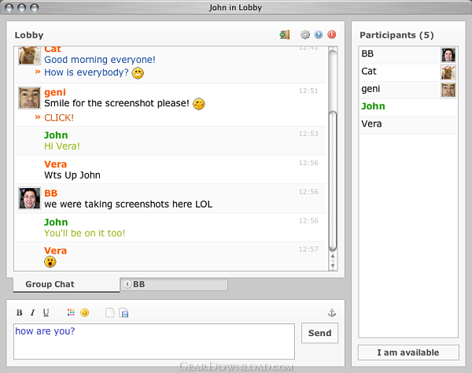Click the 'You'll be on it too!' message
Image resolution: width=472 pixels, height=373 pixels.
click(85, 233)
